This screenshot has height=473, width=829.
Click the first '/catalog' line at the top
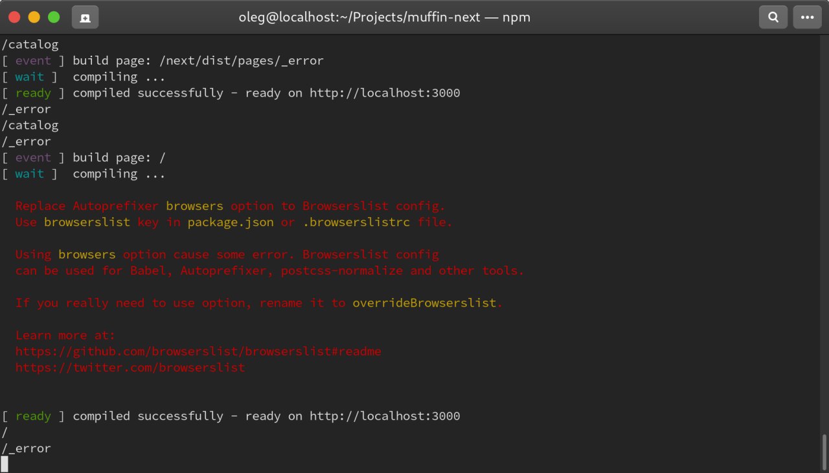[30, 45]
